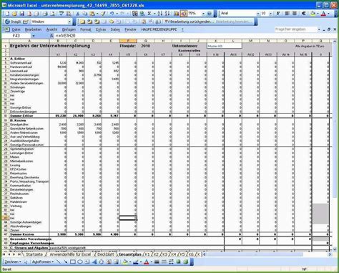Open Fill Color dropdown arrow in formatting toolbar
This screenshot has height=273, width=339.
318,14
